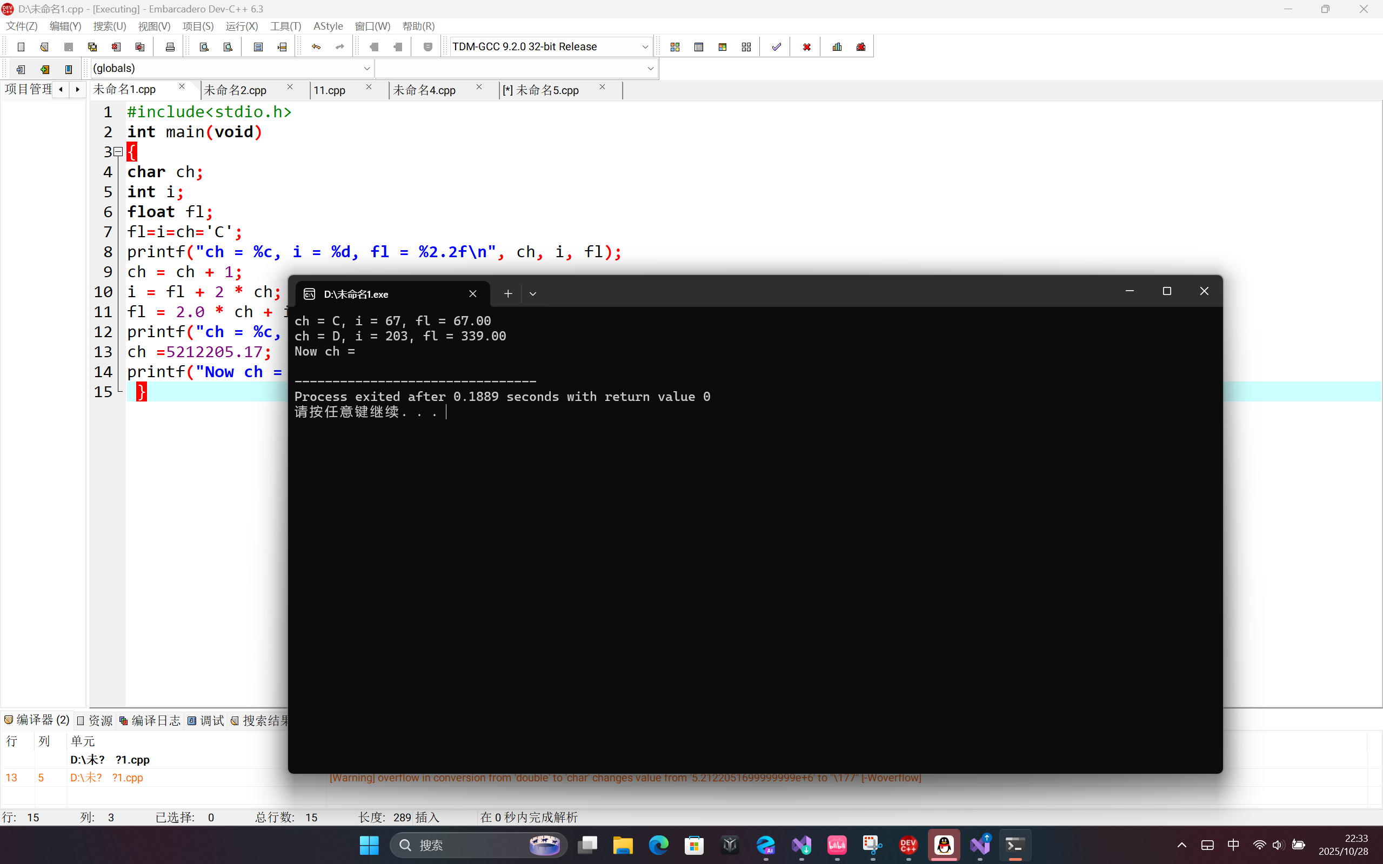
Task: Open the 编译日志 panel tab
Action: point(150,721)
